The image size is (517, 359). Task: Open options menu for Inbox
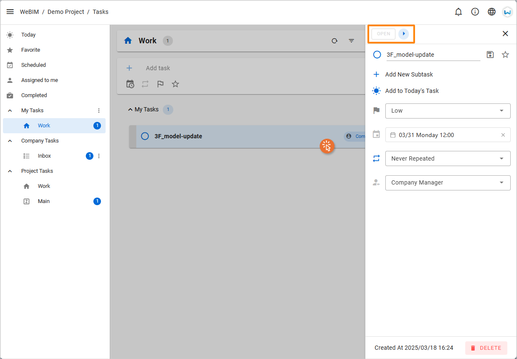[99, 156]
